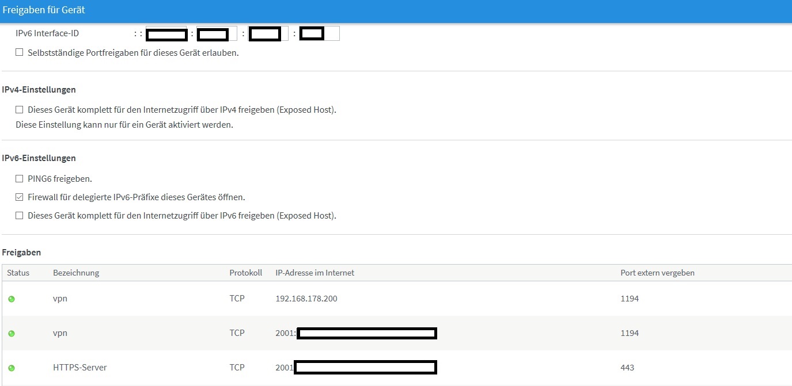Uncheck Firewall für delegierte IPv6-Präfixe öffnen

20,197
